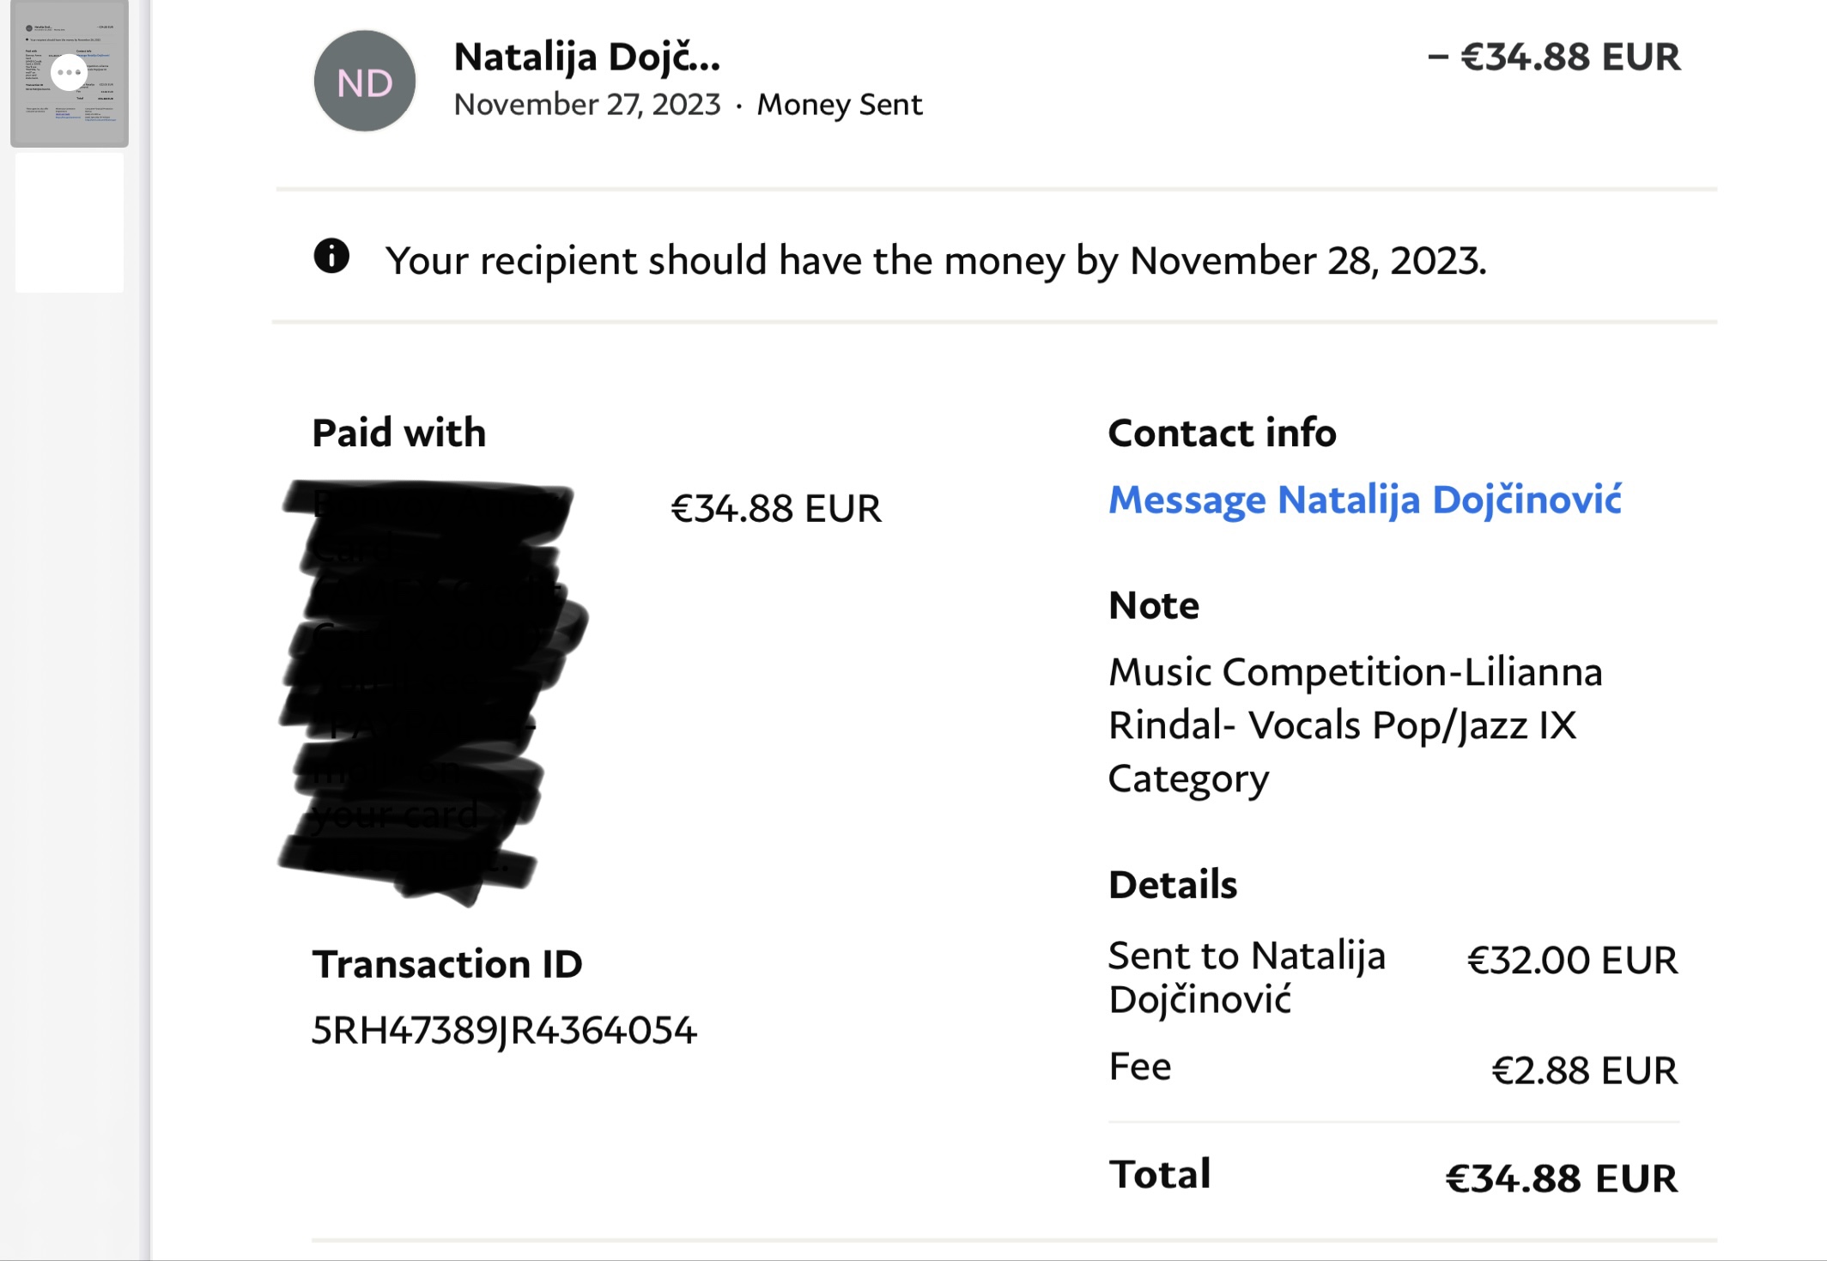Viewport: 1827px width, 1261px height.
Task: Click the truncated name Natalija Dojč… header
Action: click(586, 58)
